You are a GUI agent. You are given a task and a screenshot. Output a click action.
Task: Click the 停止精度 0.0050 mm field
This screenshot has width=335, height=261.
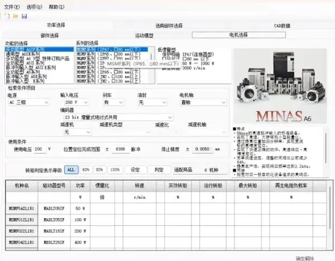pyautogui.click(x=203, y=149)
